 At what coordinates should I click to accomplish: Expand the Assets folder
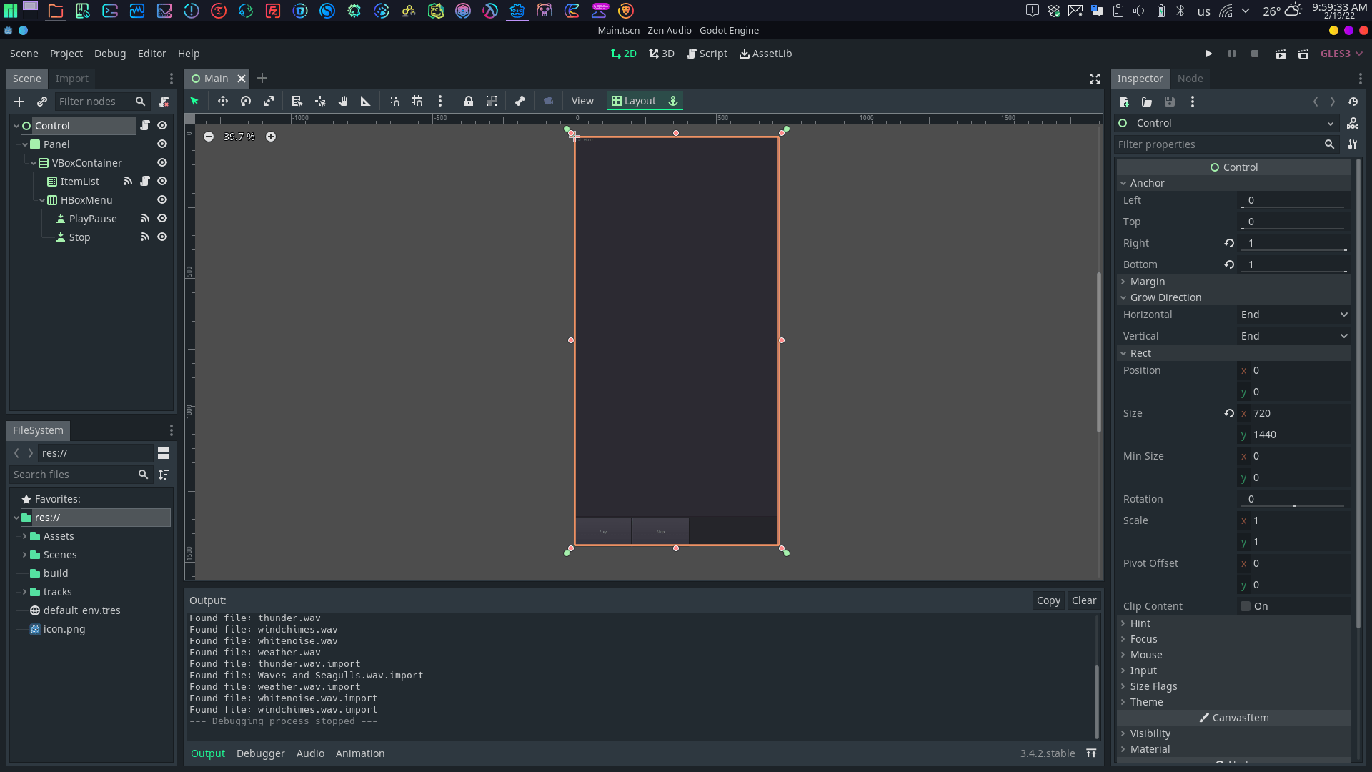click(25, 536)
